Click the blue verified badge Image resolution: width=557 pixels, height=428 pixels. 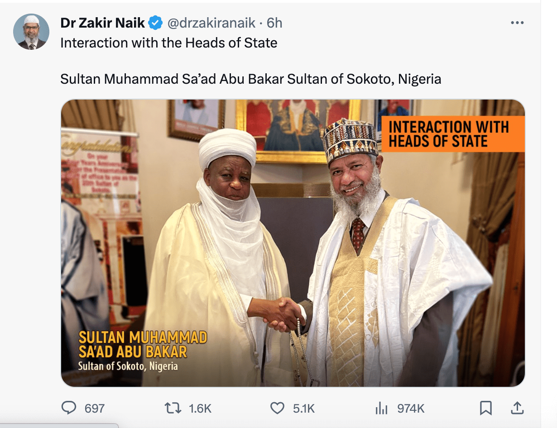[x=156, y=22]
